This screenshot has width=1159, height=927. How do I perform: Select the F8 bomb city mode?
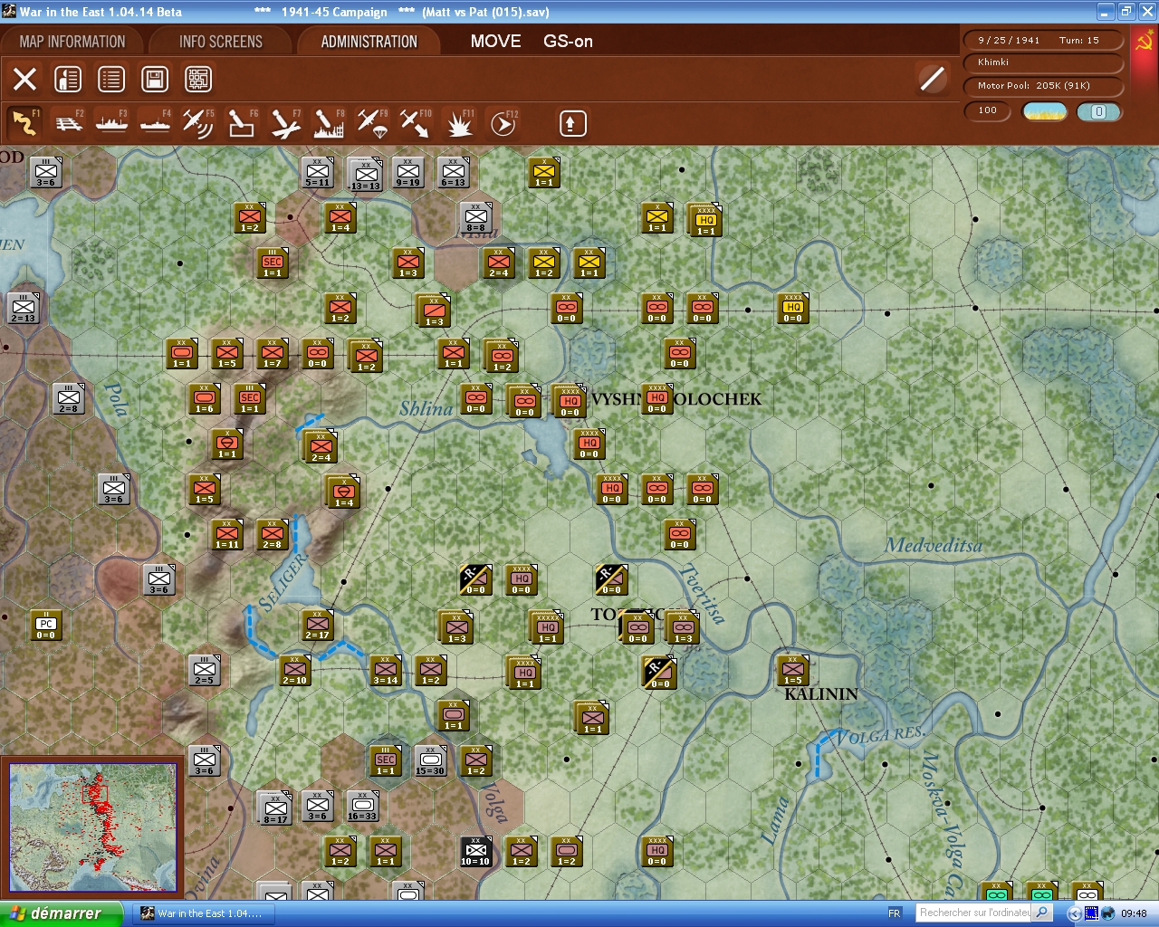(329, 123)
